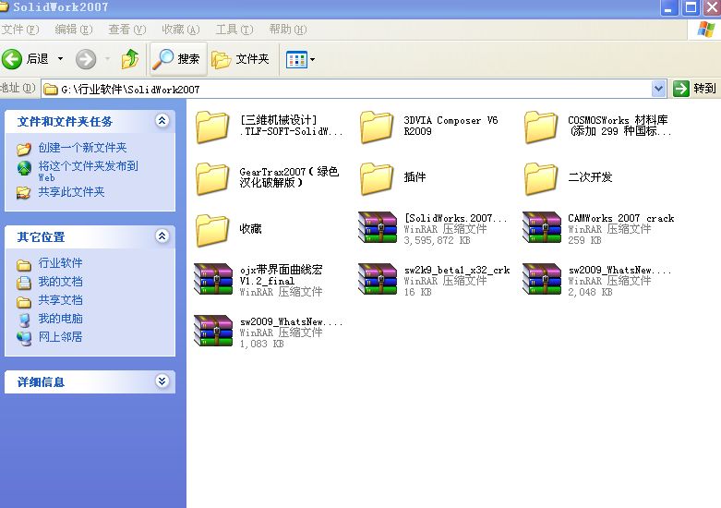Expand the address bar dropdown
721x508 pixels.
[658, 89]
